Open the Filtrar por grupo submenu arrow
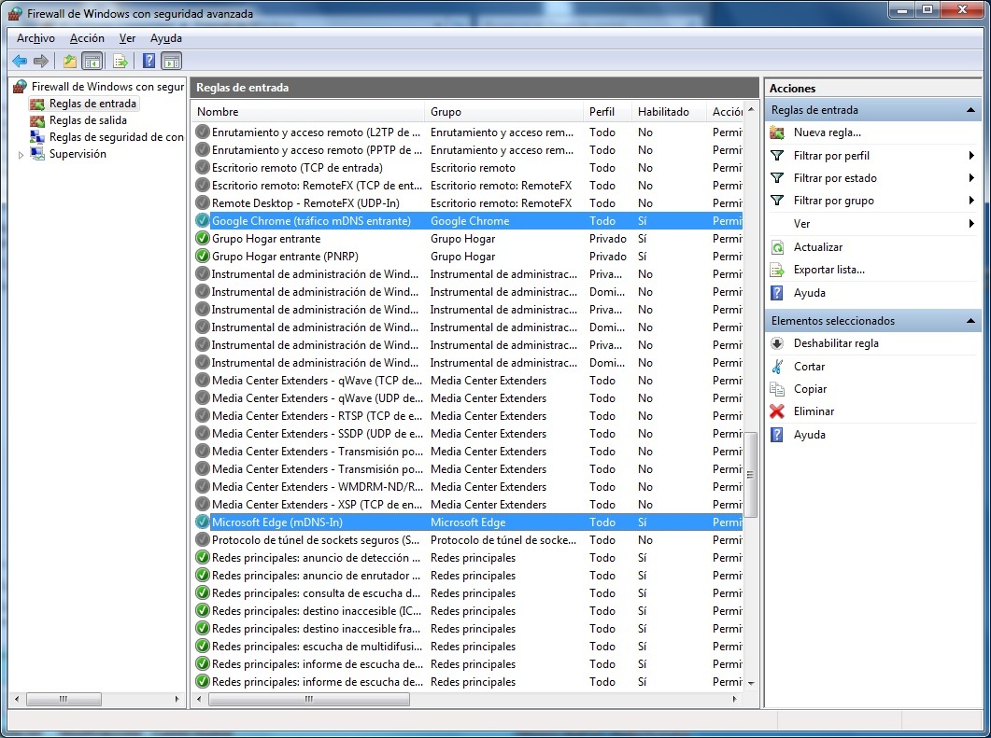The height and width of the screenshot is (738, 991). click(971, 201)
